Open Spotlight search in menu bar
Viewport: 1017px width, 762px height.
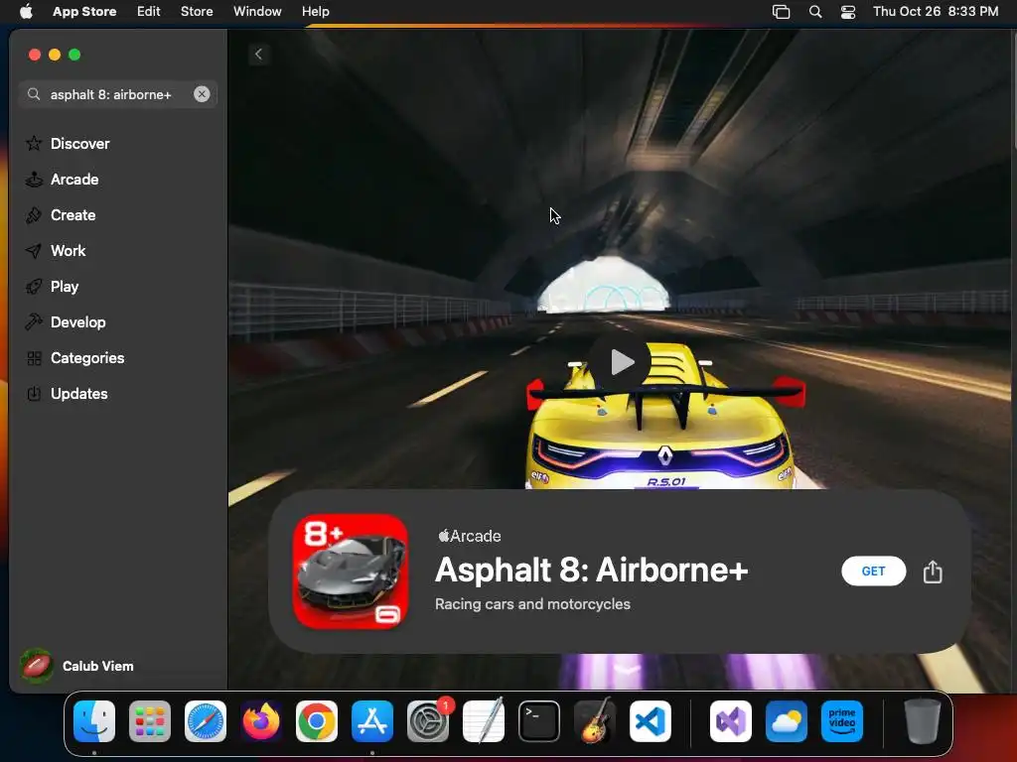(x=815, y=12)
